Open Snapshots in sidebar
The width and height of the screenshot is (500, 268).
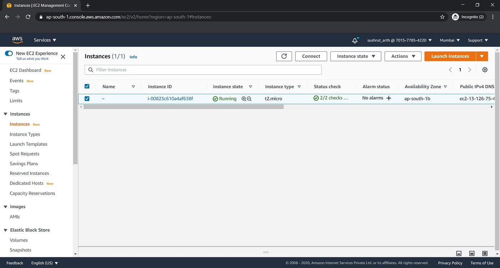click(20, 250)
